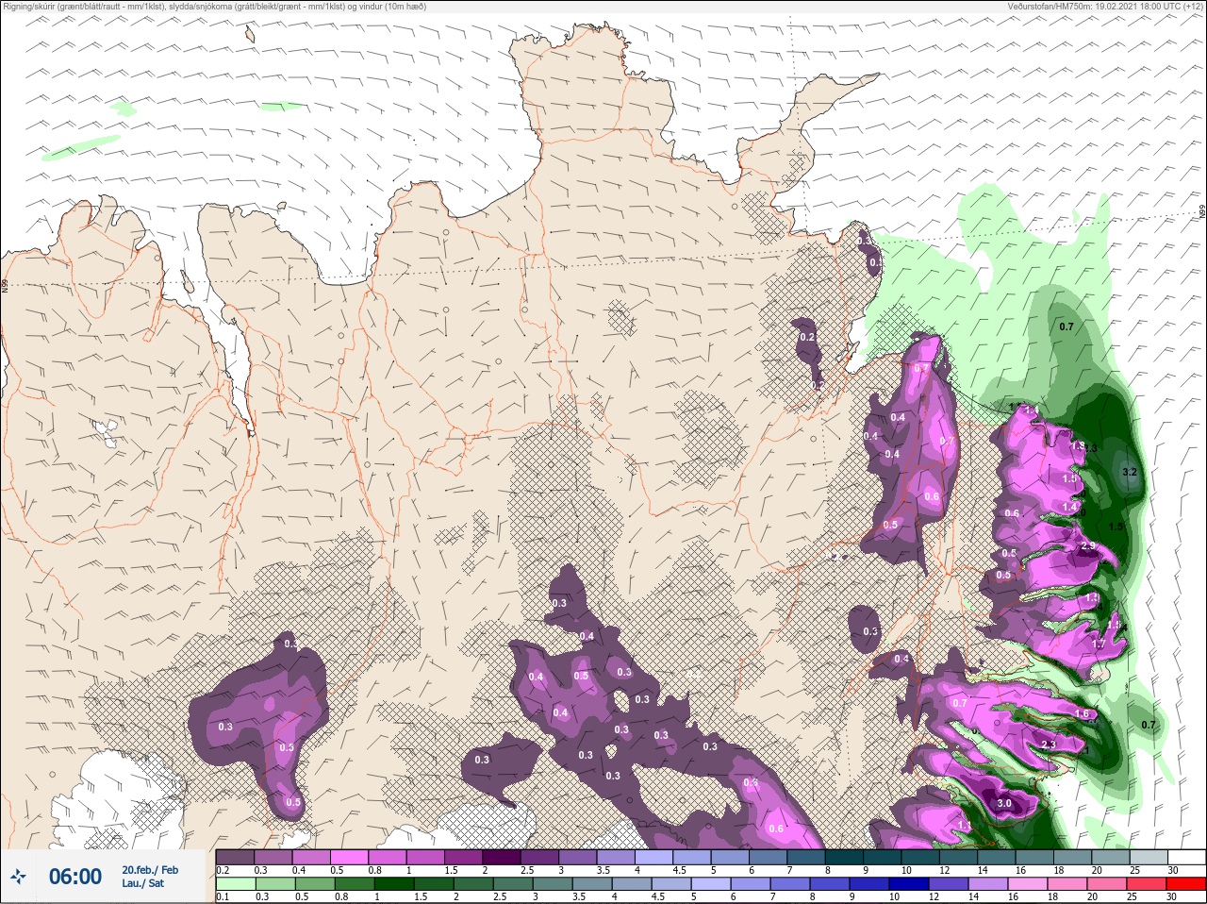
Task: Pick the upper legend swatch labeled 25
Action: 1149,857
